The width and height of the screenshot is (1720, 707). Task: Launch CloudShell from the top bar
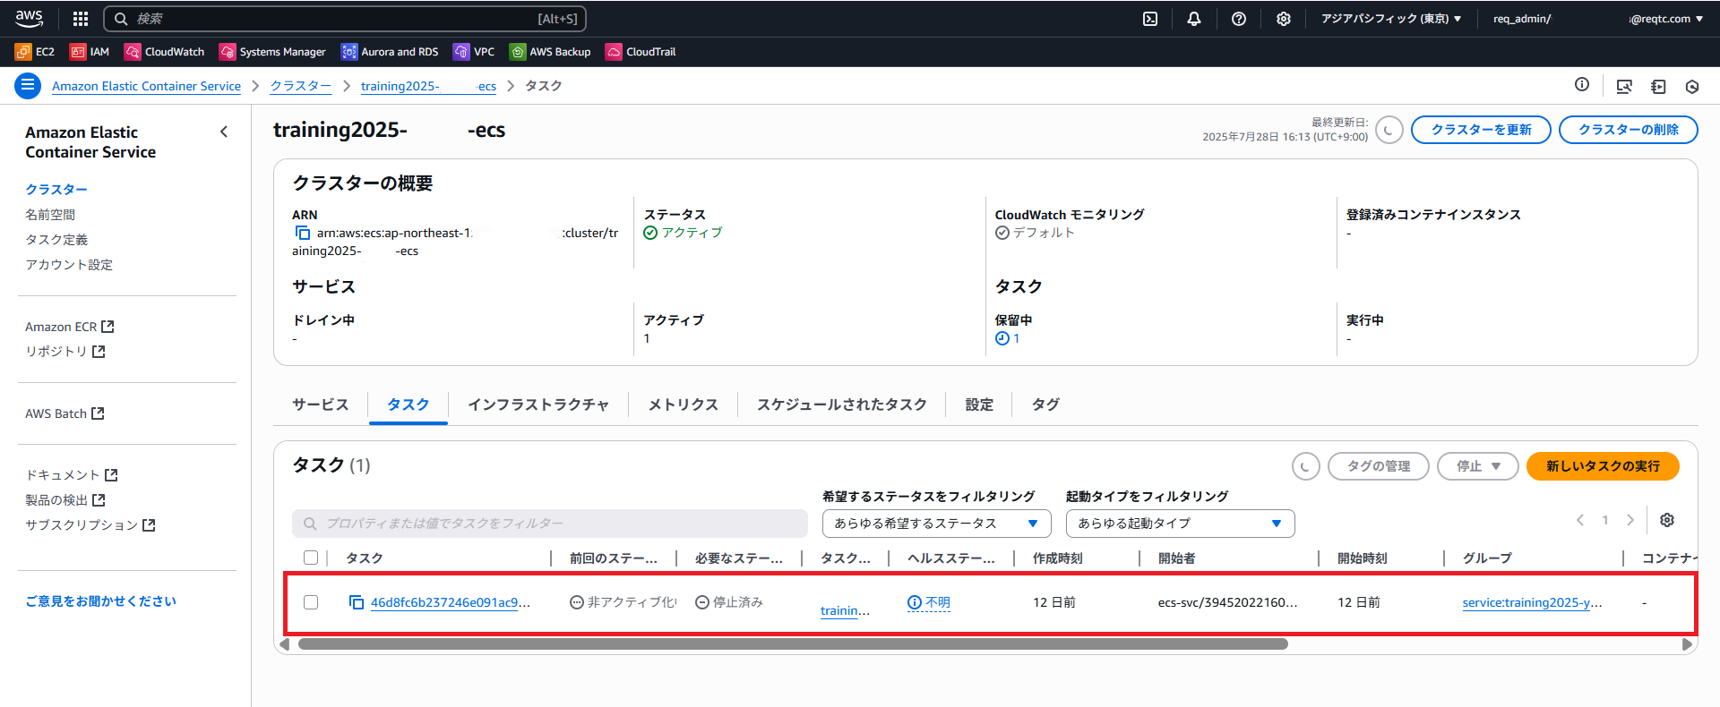(1150, 19)
